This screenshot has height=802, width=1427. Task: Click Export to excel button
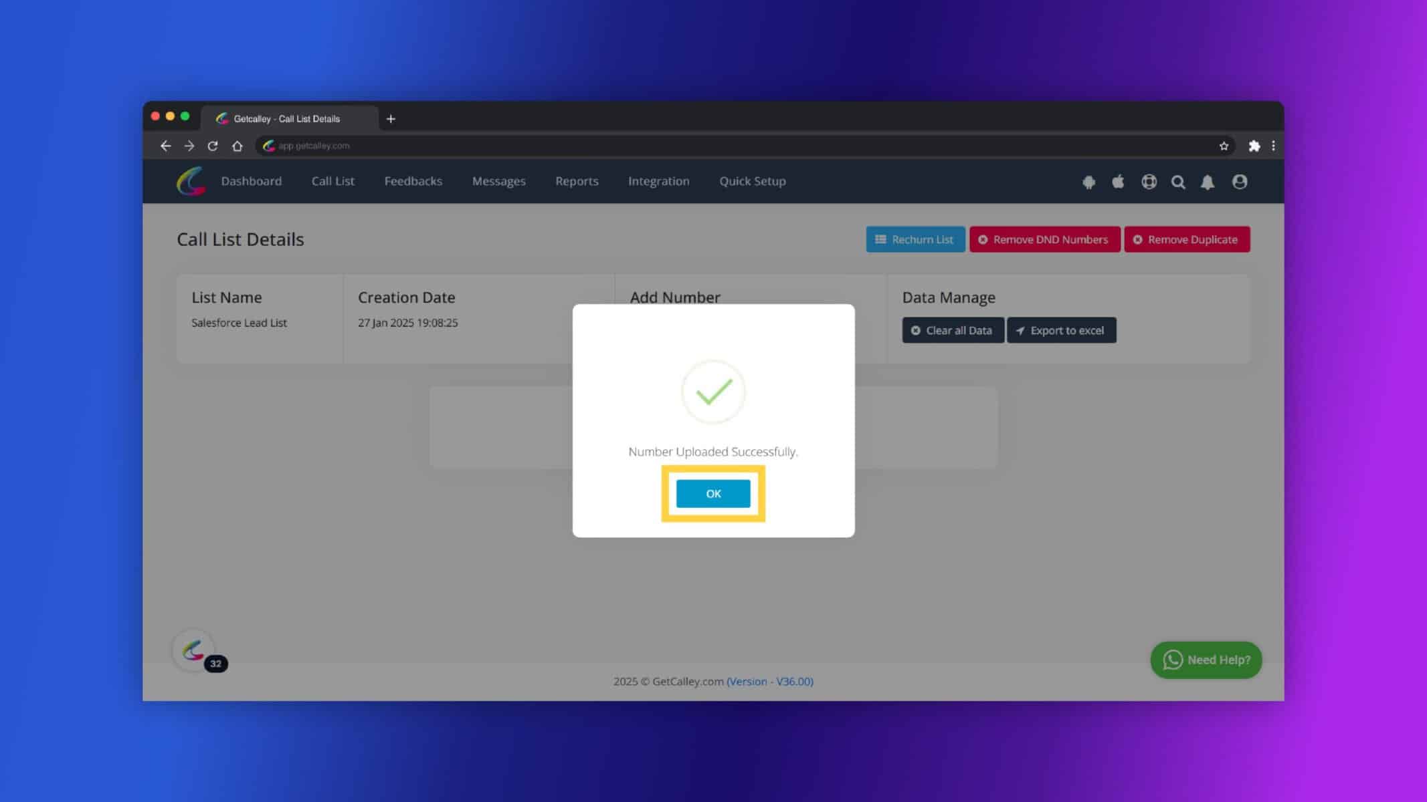(x=1060, y=330)
